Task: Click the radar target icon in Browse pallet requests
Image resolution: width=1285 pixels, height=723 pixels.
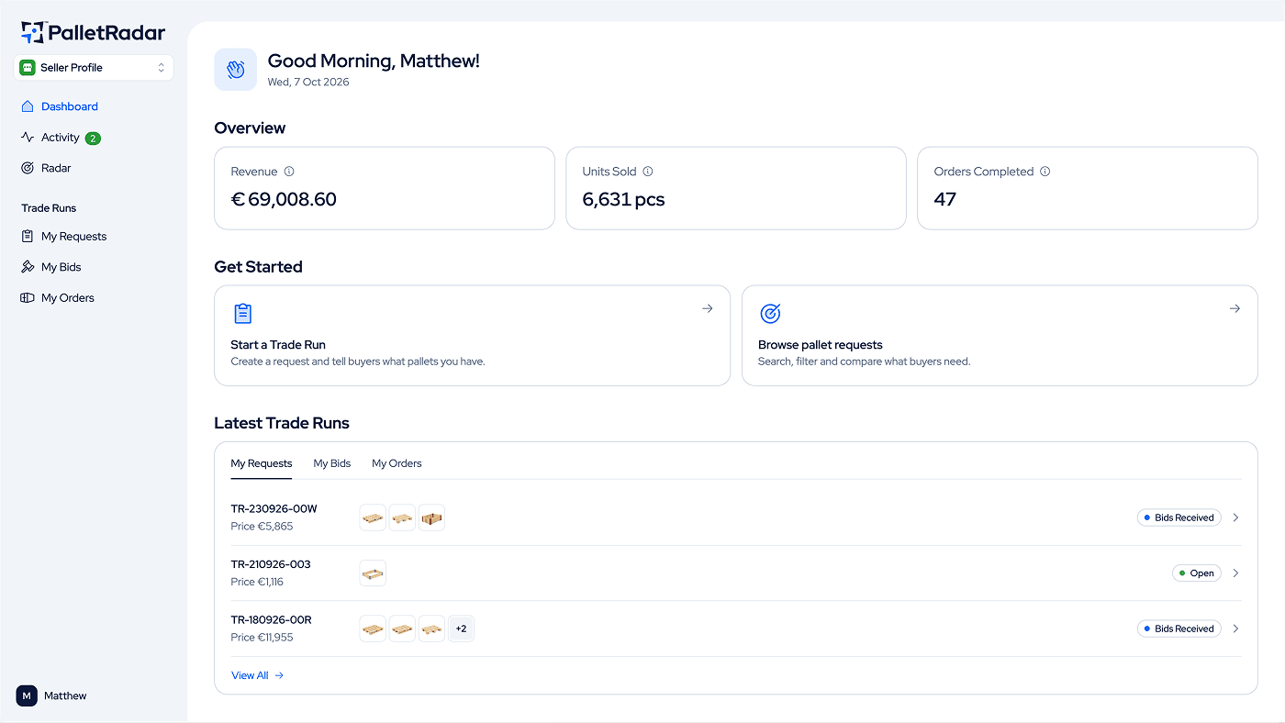Action: pos(770,314)
